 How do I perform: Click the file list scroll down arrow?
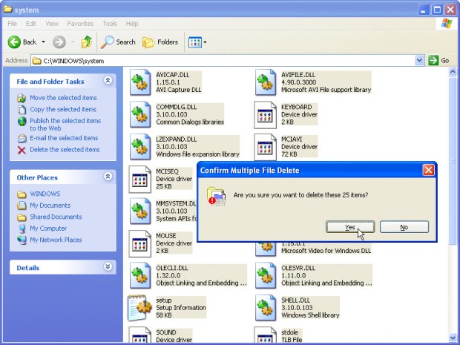pyautogui.click(x=453, y=338)
